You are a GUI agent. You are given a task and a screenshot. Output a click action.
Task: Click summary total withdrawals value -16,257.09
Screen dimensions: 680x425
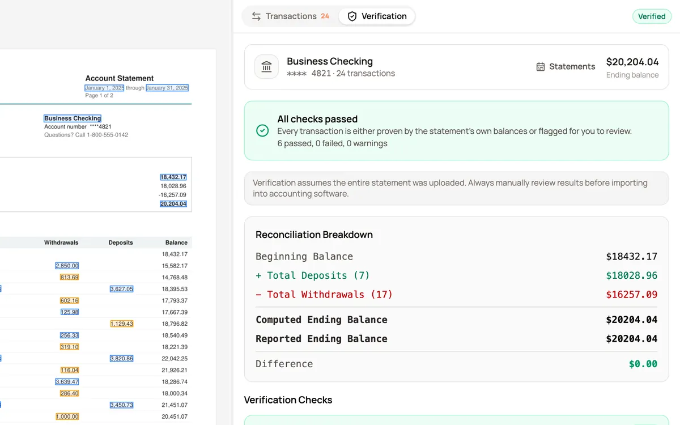coord(172,195)
